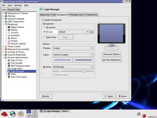Click the Date & Time icon
Image resolution: width=157 pixels, height=118 pixels.
point(9,60)
